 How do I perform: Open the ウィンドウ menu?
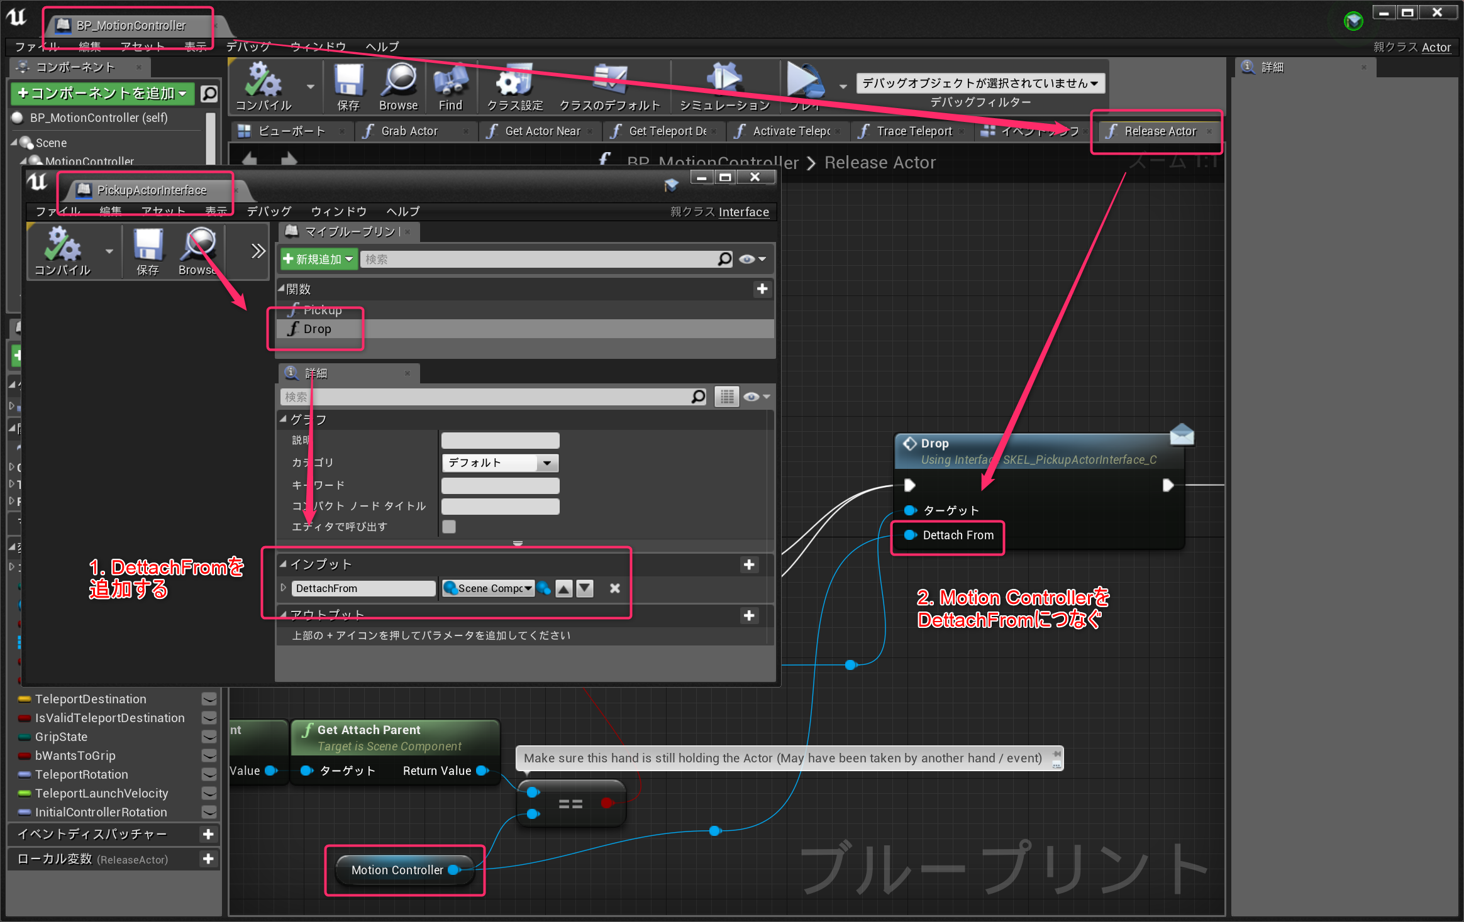click(x=317, y=47)
